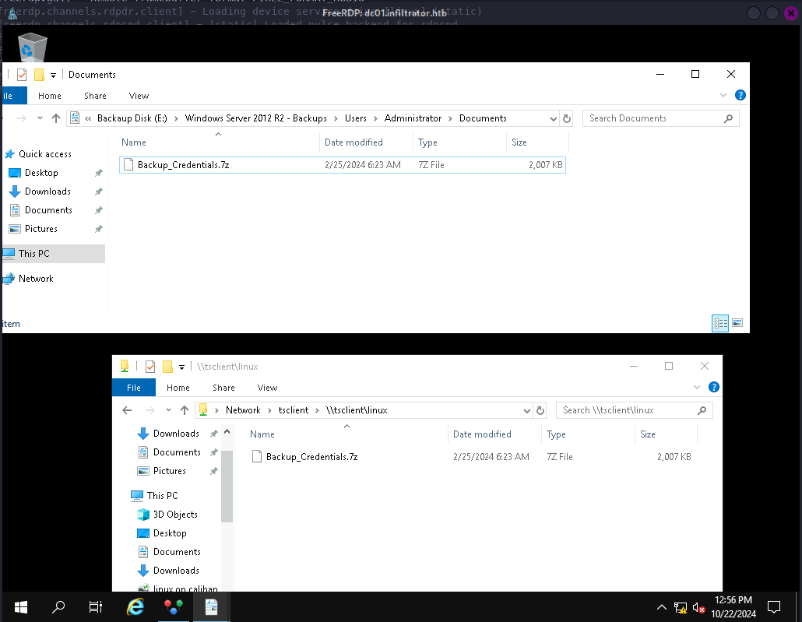Open Pictures in Documents window sidebar
Image resolution: width=802 pixels, height=622 pixels.
coord(41,229)
